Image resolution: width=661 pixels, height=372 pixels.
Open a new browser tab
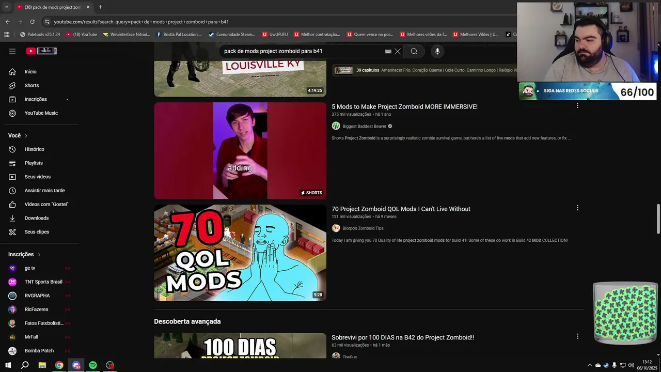pyautogui.click(x=100, y=7)
